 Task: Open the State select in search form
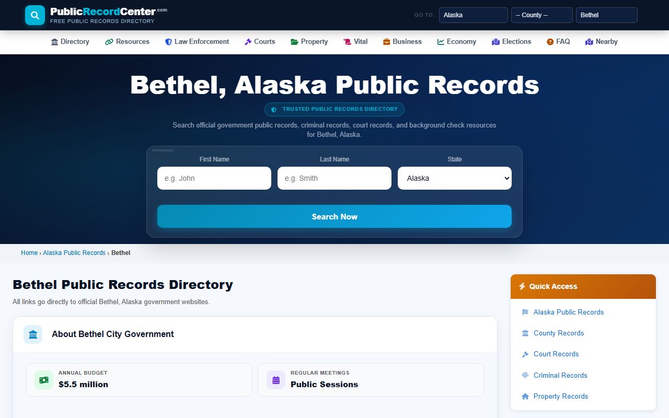[455, 178]
